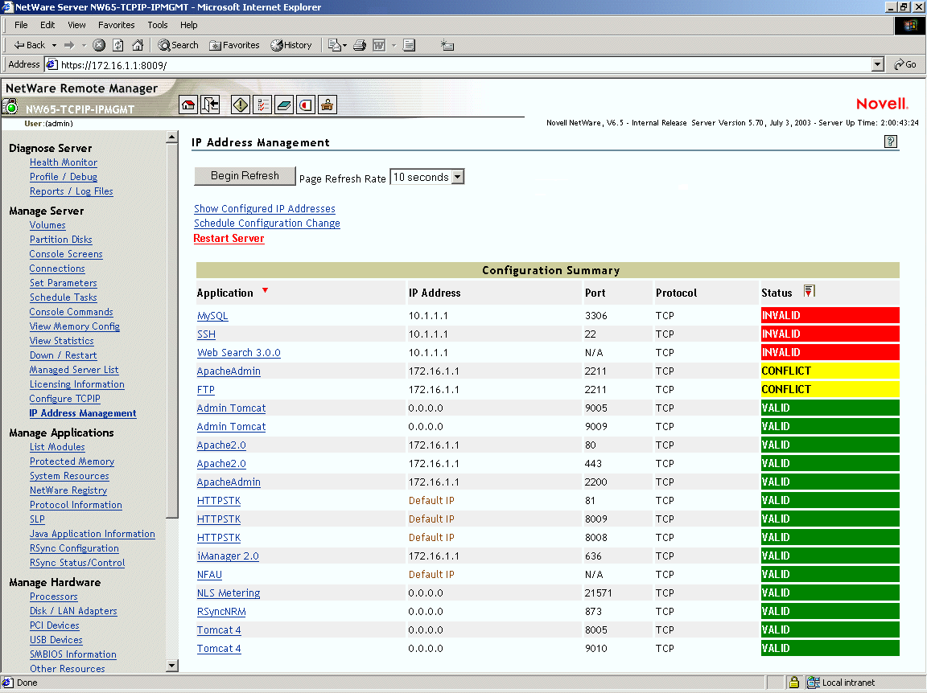Open the Back button history dropdown arrow
Viewport: 927px width, 693px height.
point(54,46)
